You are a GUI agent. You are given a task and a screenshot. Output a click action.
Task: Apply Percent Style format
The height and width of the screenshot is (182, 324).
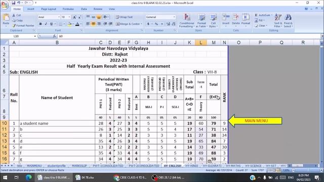(x=156, y=24)
